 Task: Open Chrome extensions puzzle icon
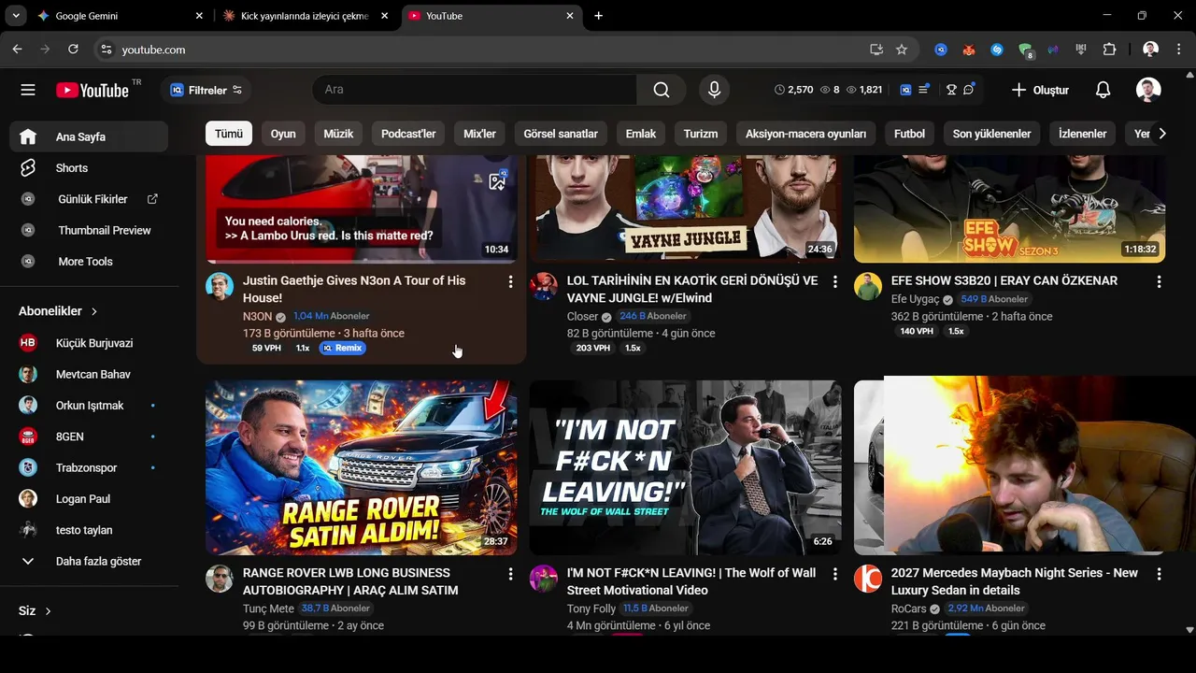1109,50
